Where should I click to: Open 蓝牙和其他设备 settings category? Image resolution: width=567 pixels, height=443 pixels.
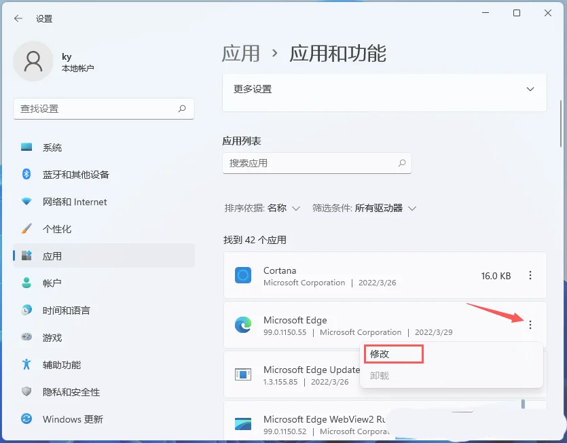[x=104, y=175]
